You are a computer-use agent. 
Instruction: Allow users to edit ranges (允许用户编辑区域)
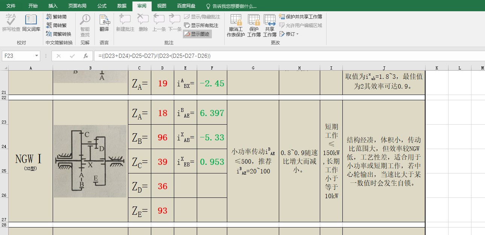click(x=301, y=26)
